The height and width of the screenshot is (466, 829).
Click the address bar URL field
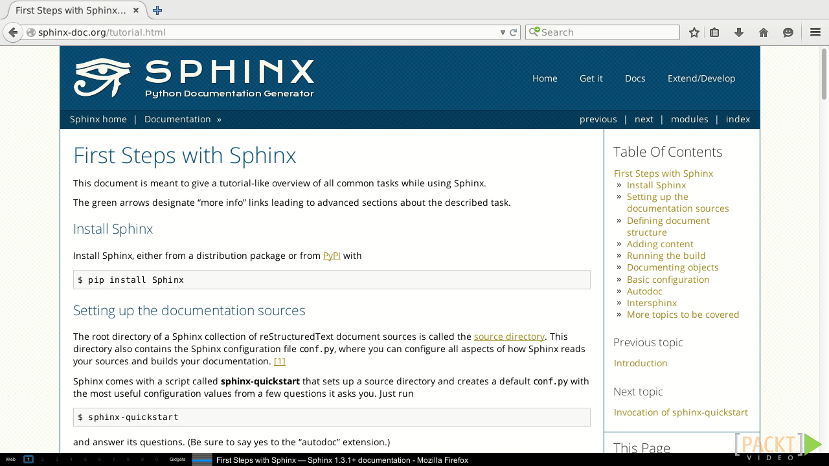(266, 32)
